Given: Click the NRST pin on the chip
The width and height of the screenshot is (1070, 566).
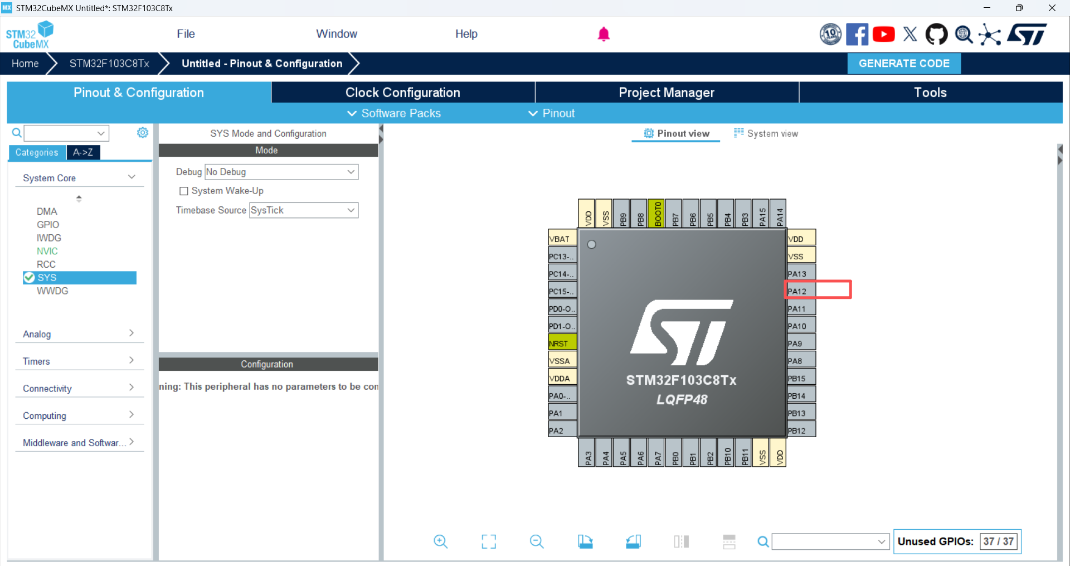Looking at the screenshot, I should tap(562, 344).
